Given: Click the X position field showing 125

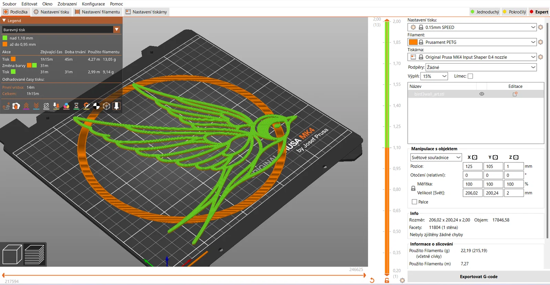Looking at the screenshot, I should click(473, 166).
